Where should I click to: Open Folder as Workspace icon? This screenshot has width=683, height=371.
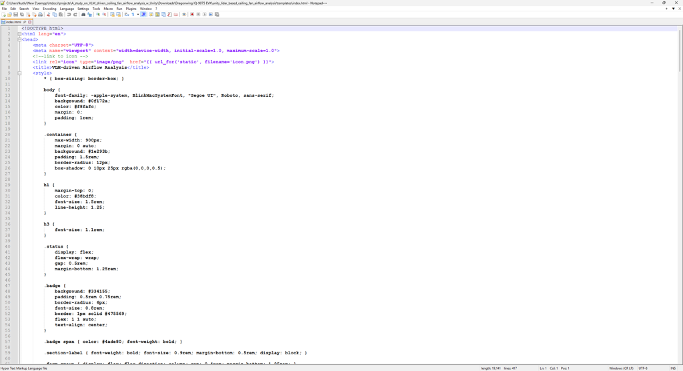(x=175, y=15)
